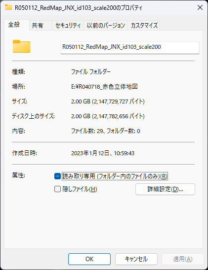Go to the カスタマイズ tab

coord(144,26)
